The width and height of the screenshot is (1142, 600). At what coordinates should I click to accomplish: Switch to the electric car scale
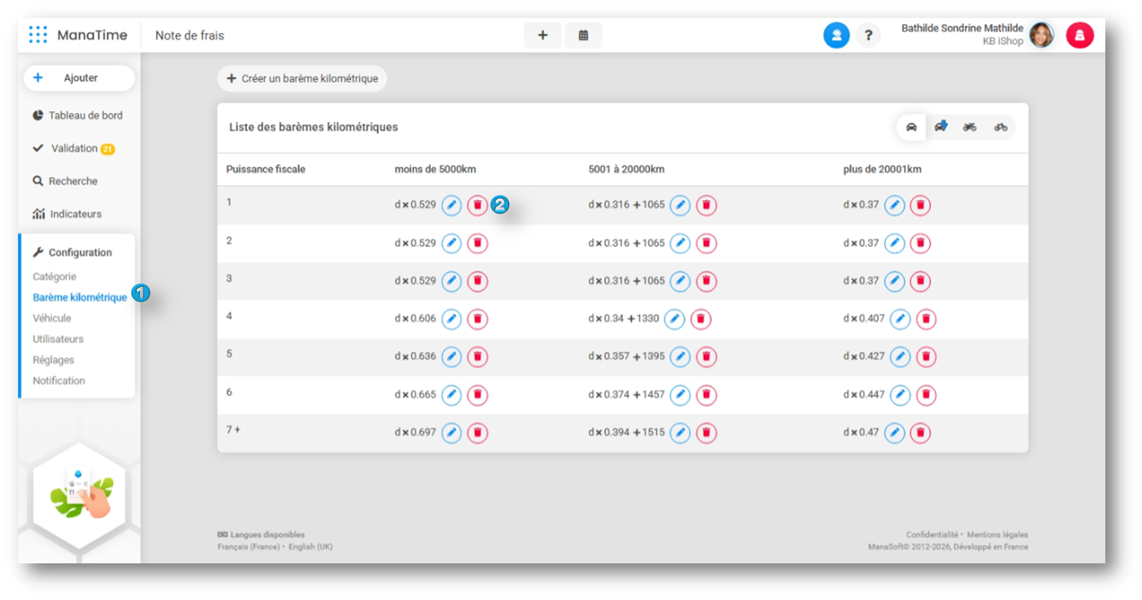coord(940,127)
